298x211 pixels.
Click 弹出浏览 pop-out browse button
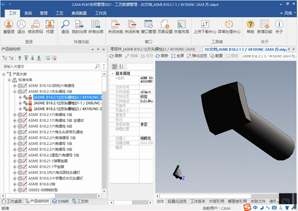click(197, 56)
